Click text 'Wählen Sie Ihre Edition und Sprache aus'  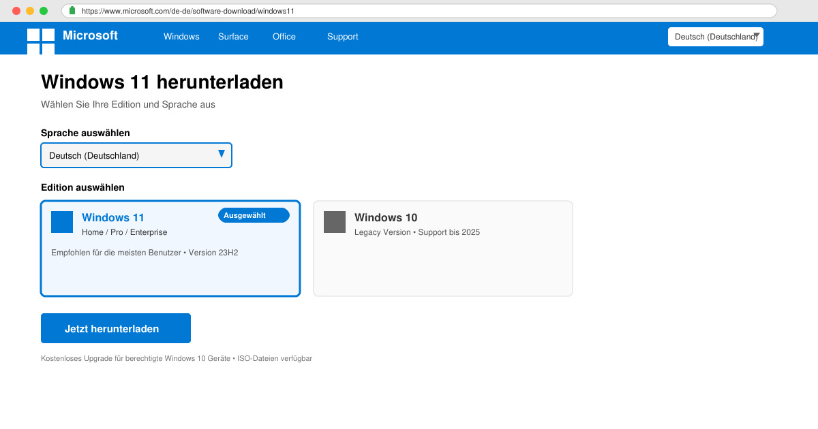pos(128,105)
